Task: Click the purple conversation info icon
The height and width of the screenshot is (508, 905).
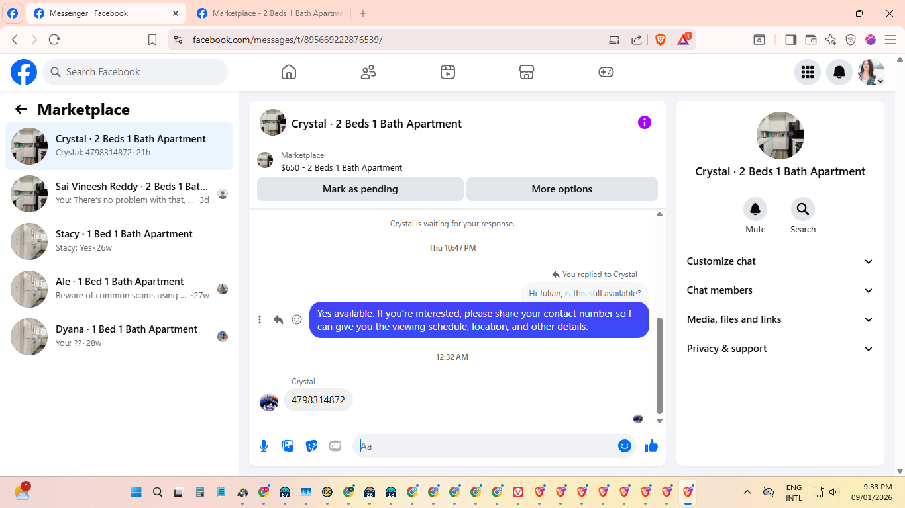Action: pos(645,122)
